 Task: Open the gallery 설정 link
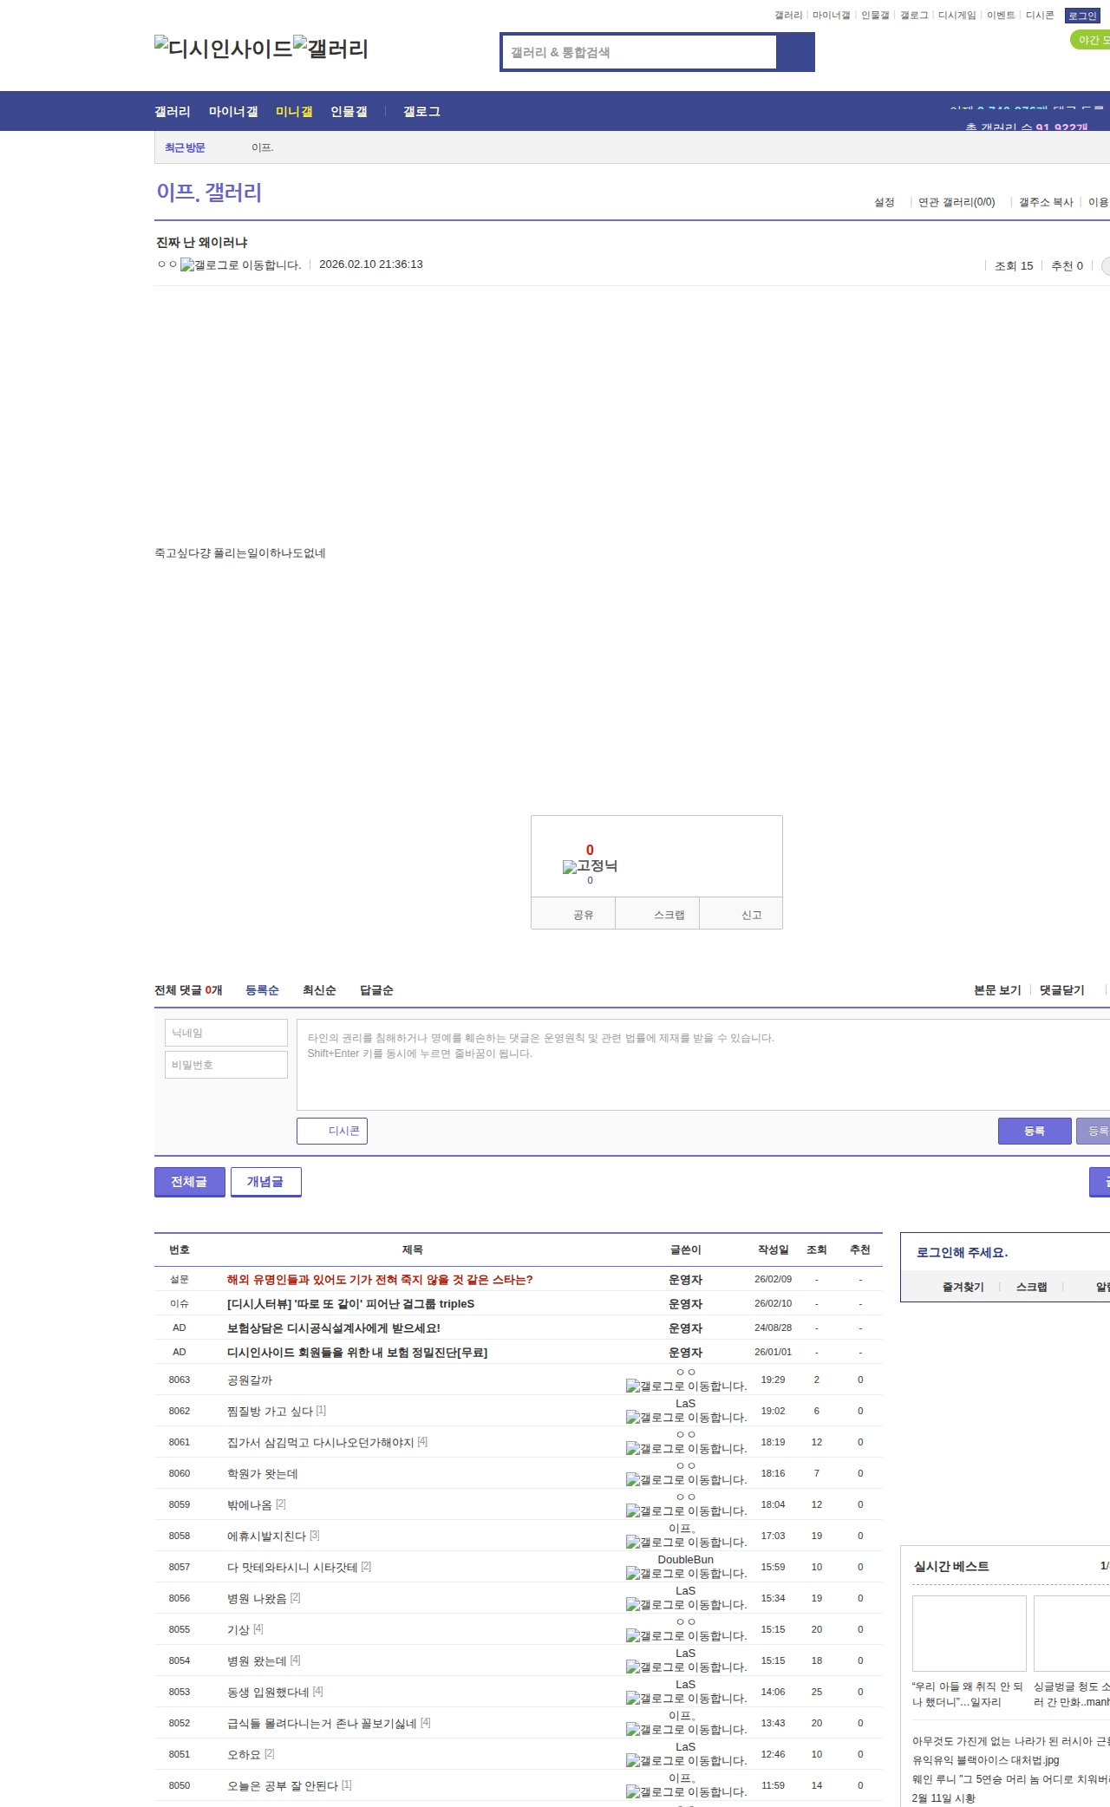point(885,202)
